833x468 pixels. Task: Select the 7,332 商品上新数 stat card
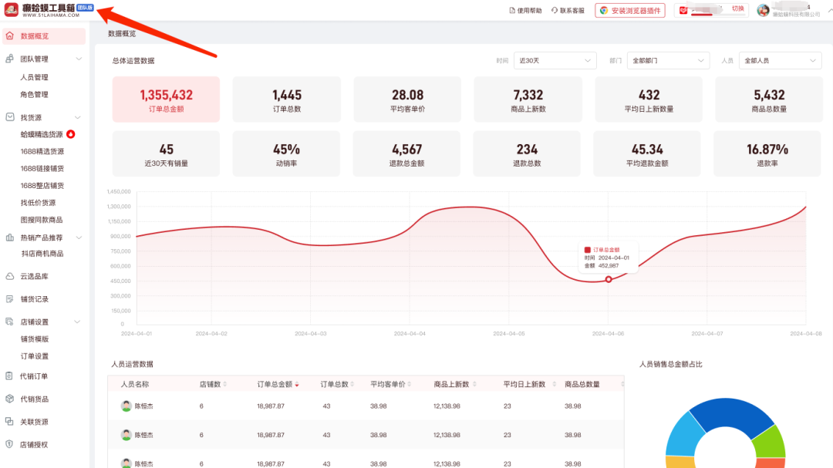click(x=528, y=99)
